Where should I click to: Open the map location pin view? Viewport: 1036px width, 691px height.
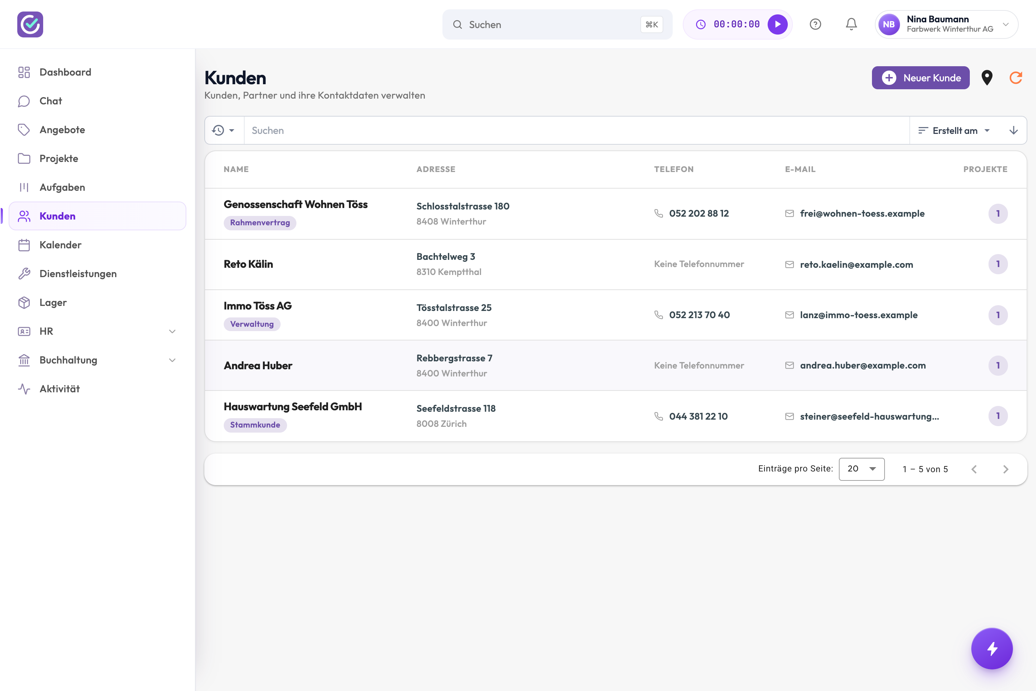987,78
